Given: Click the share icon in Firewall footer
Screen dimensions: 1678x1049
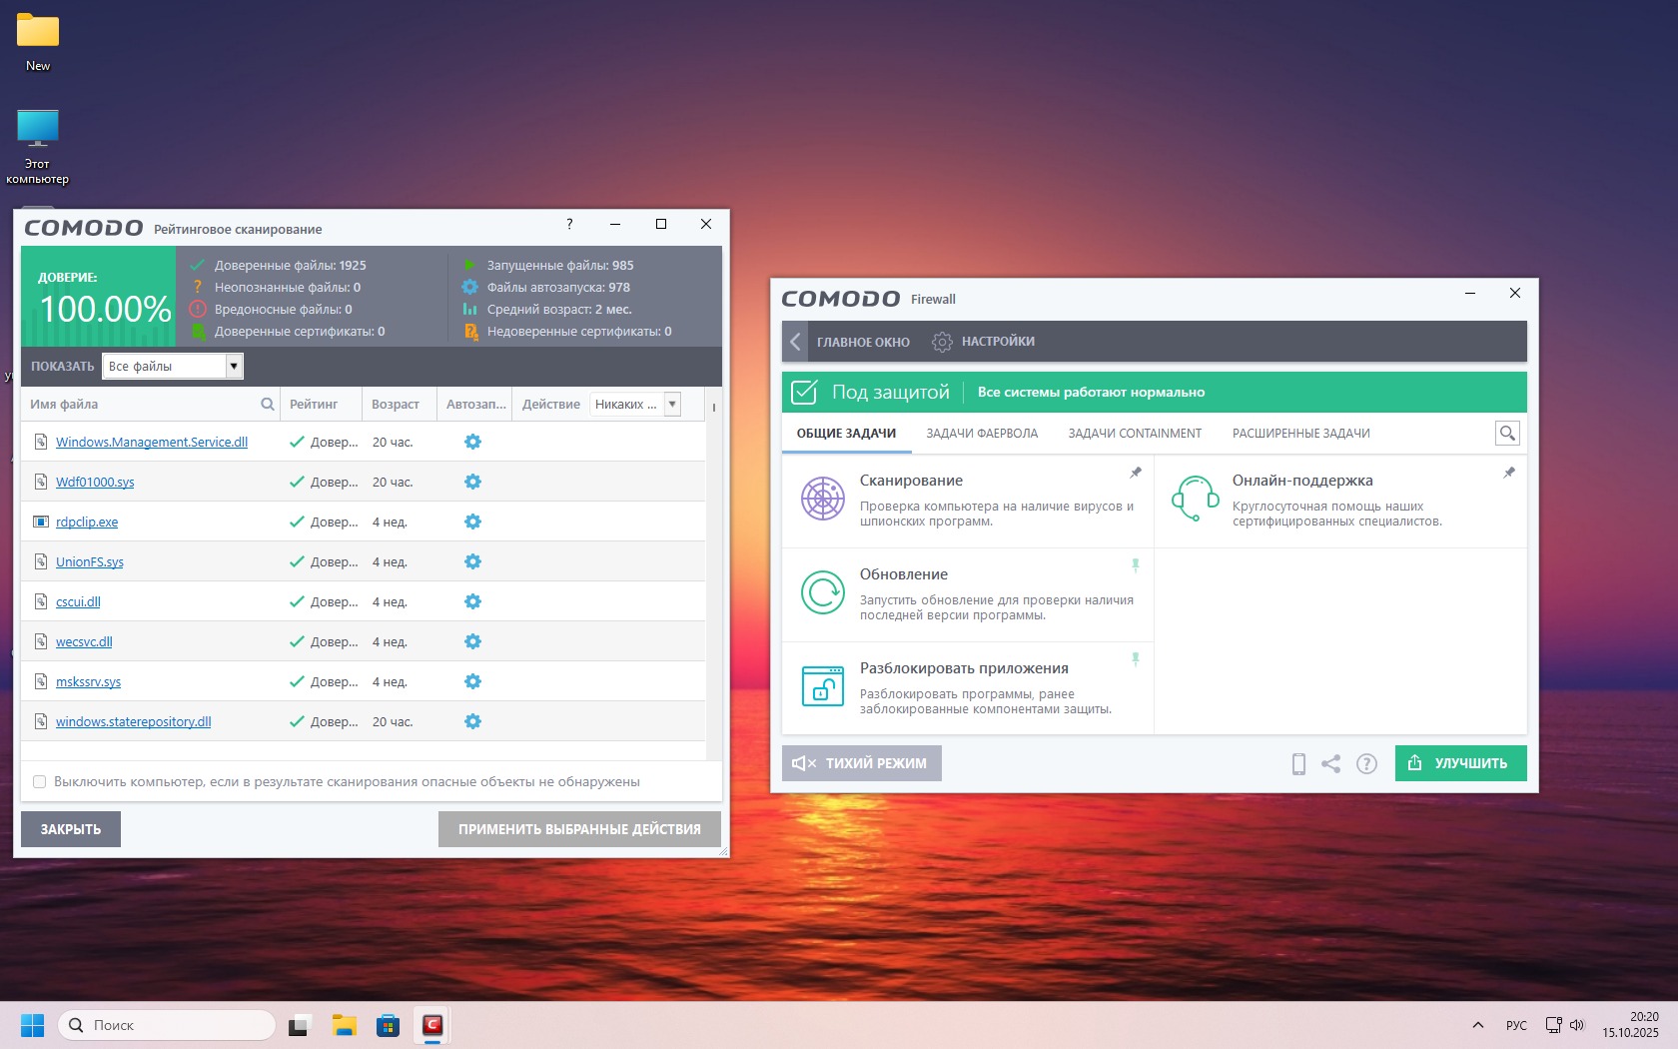Looking at the screenshot, I should pyautogui.click(x=1330, y=764).
